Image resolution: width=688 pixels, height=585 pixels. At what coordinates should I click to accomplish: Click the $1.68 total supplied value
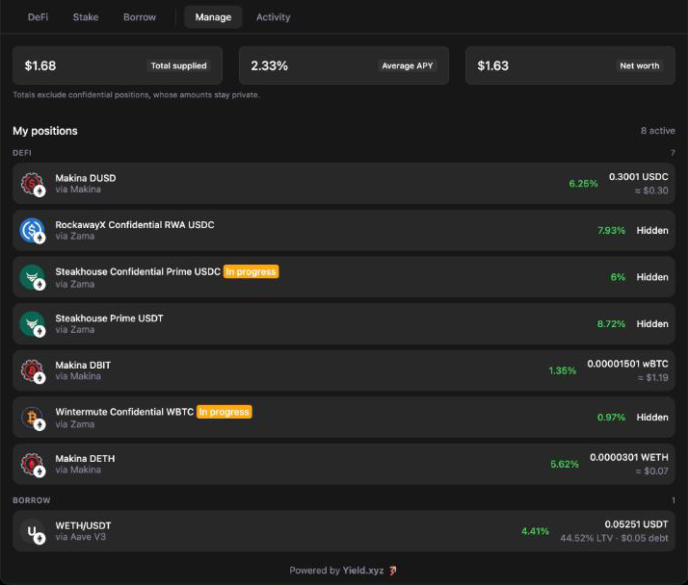click(x=40, y=65)
